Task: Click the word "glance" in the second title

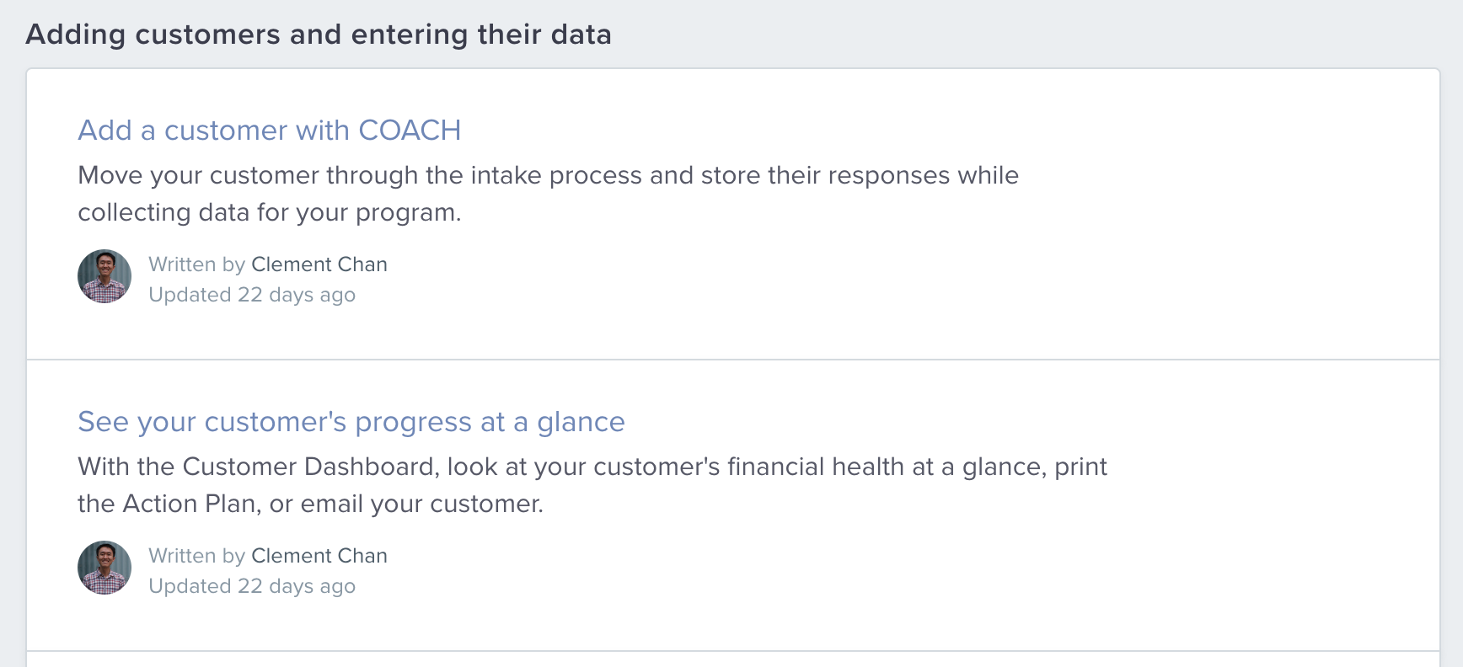Action: tap(581, 422)
